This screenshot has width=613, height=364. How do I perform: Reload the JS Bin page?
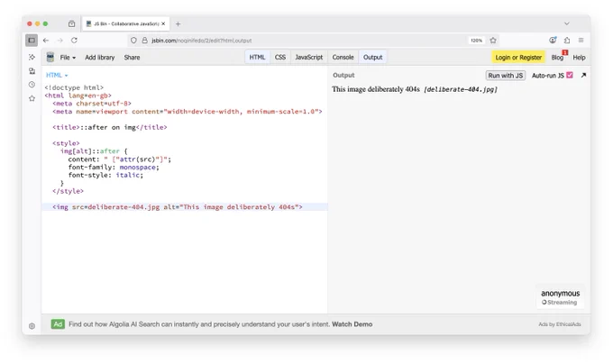[x=74, y=41]
